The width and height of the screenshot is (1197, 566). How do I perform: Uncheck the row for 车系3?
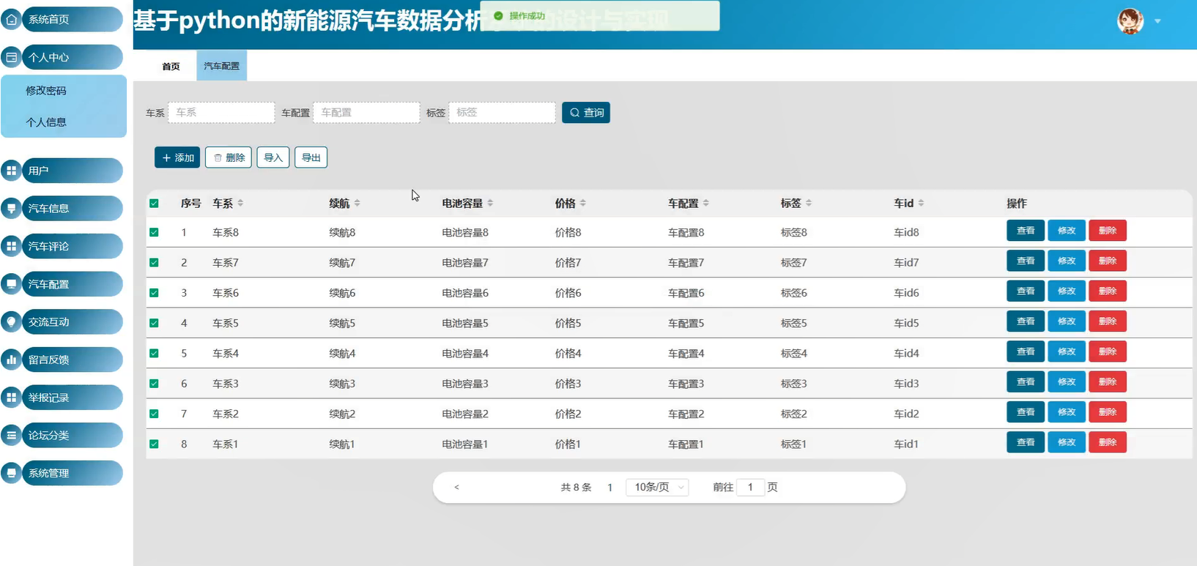tap(154, 384)
